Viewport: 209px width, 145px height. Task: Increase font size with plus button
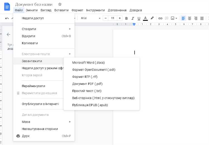point(120,18)
